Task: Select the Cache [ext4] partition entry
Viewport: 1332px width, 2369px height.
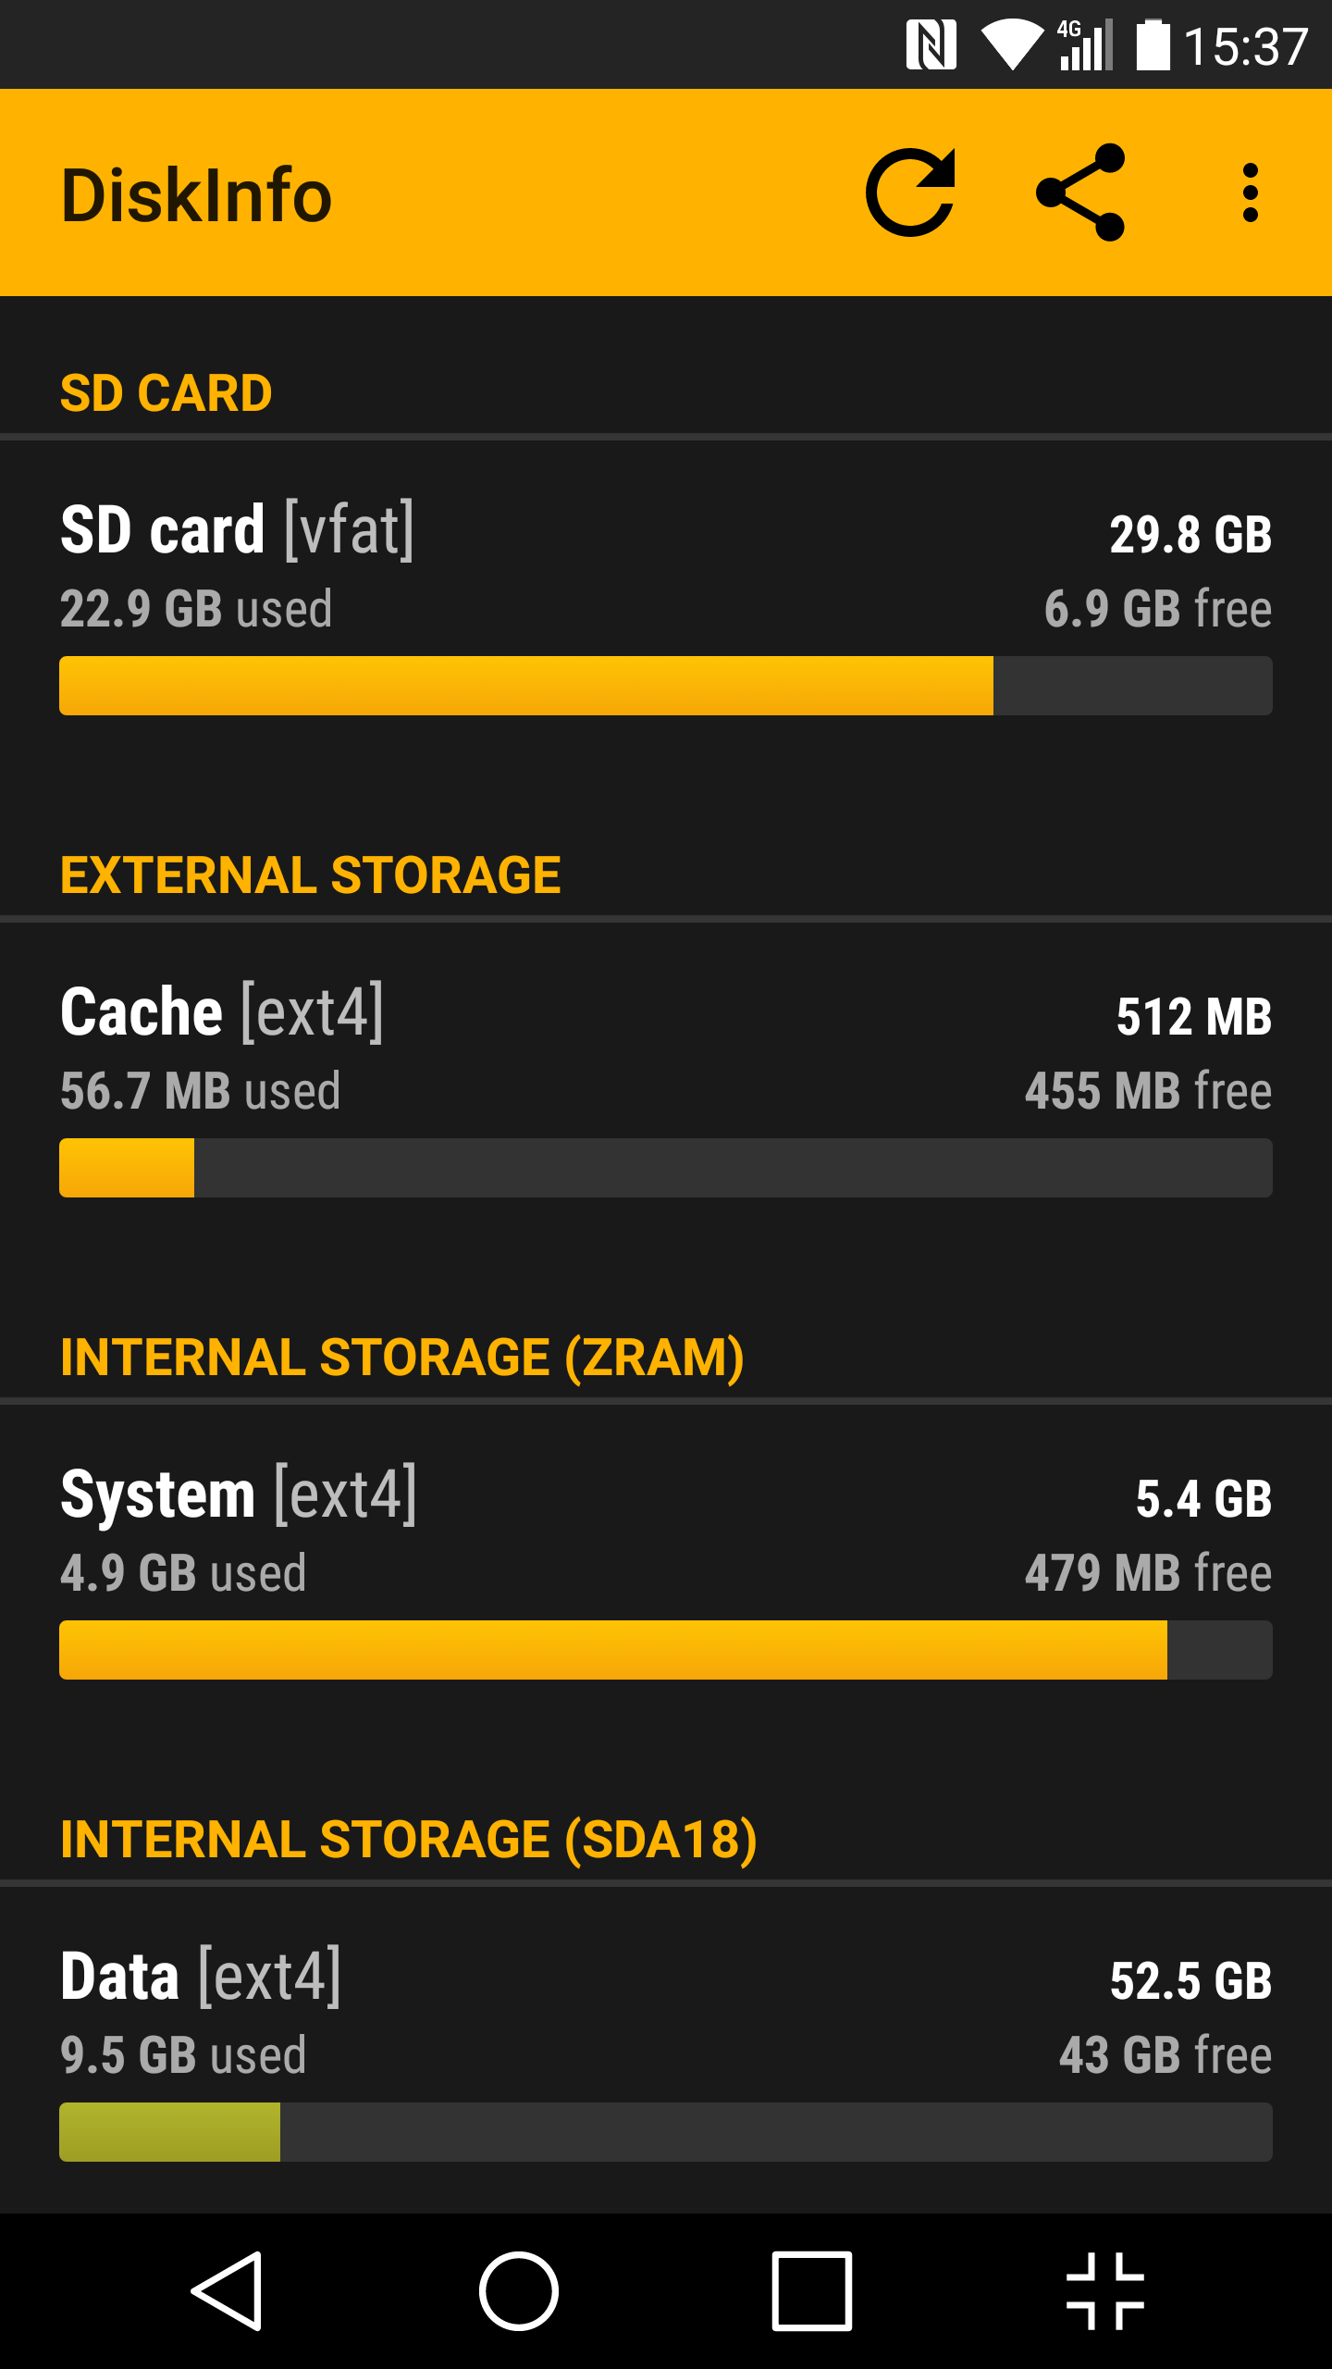Action: (x=666, y=1088)
